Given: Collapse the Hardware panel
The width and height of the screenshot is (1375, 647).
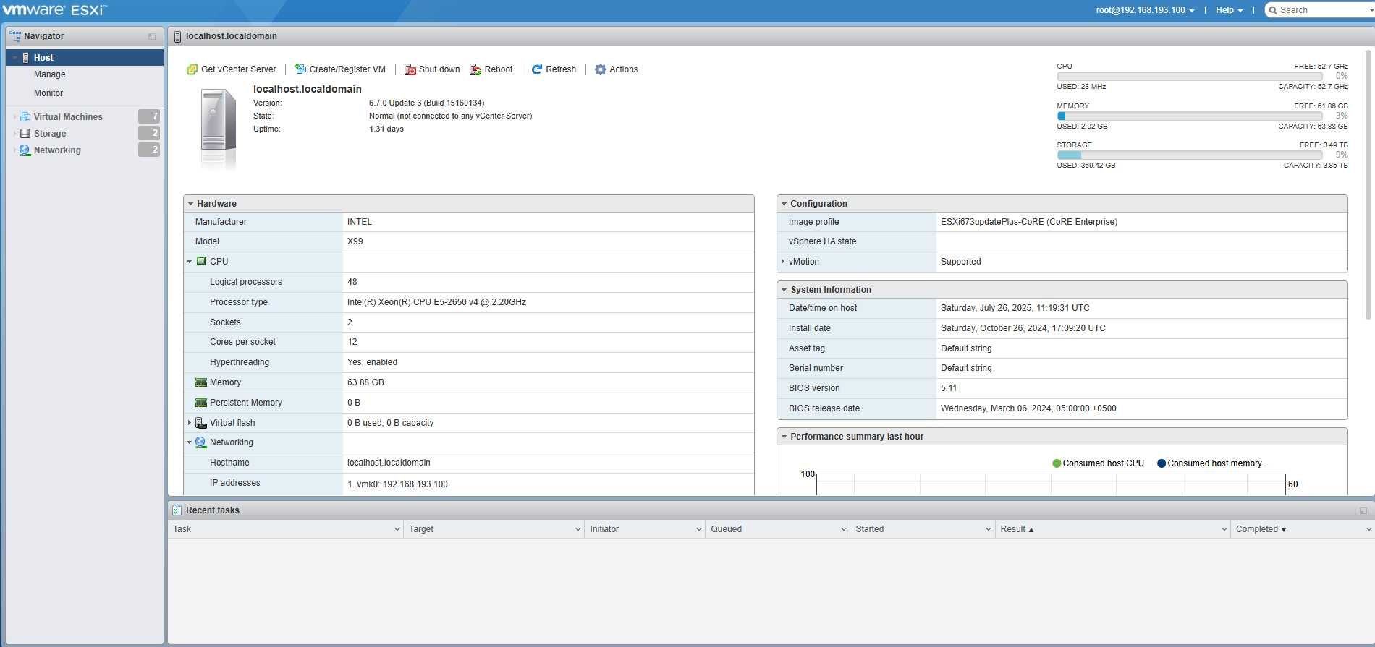Looking at the screenshot, I should coord(190,204).
